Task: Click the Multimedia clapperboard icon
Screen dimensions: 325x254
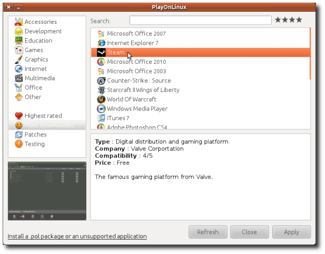Action: pos(19,78)
